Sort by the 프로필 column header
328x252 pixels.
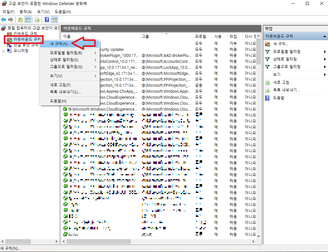(202, 36)
